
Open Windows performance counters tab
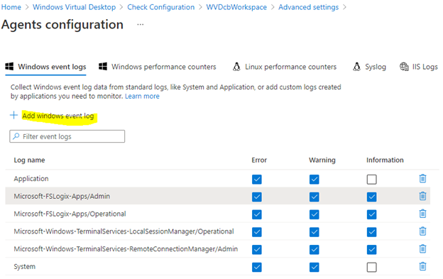coord(157,67)
